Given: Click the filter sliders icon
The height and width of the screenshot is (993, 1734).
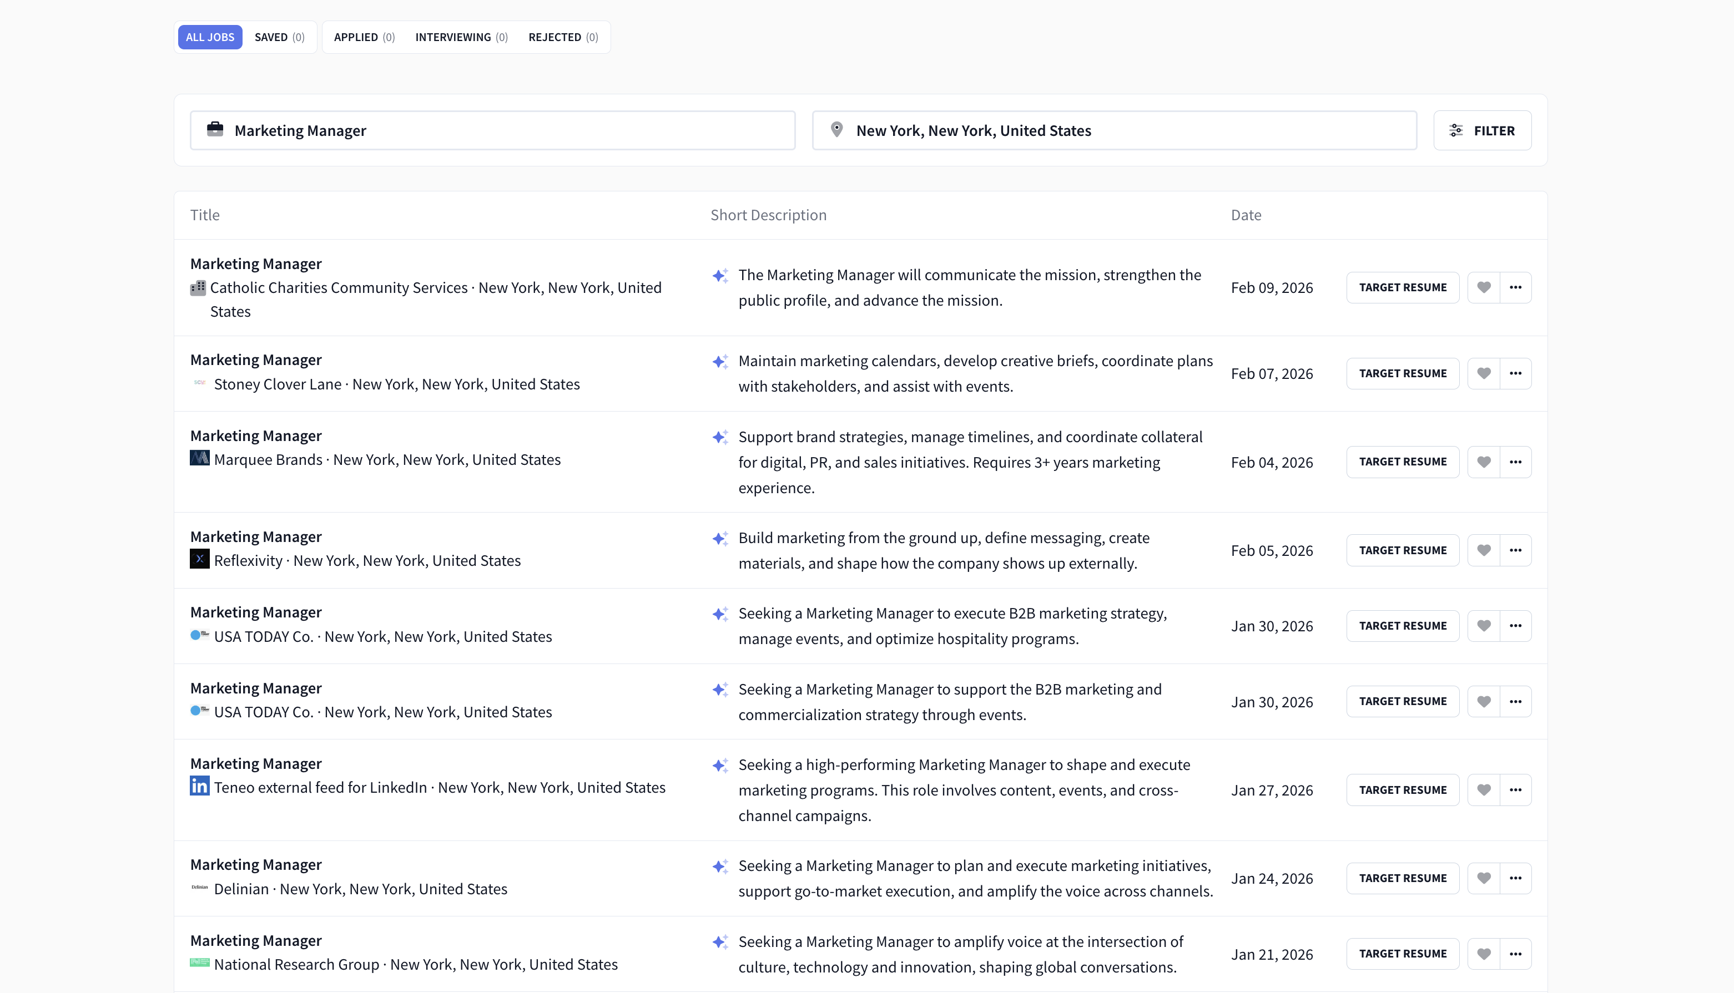Looking at the screenshot, I should [x=1455, y=130].
